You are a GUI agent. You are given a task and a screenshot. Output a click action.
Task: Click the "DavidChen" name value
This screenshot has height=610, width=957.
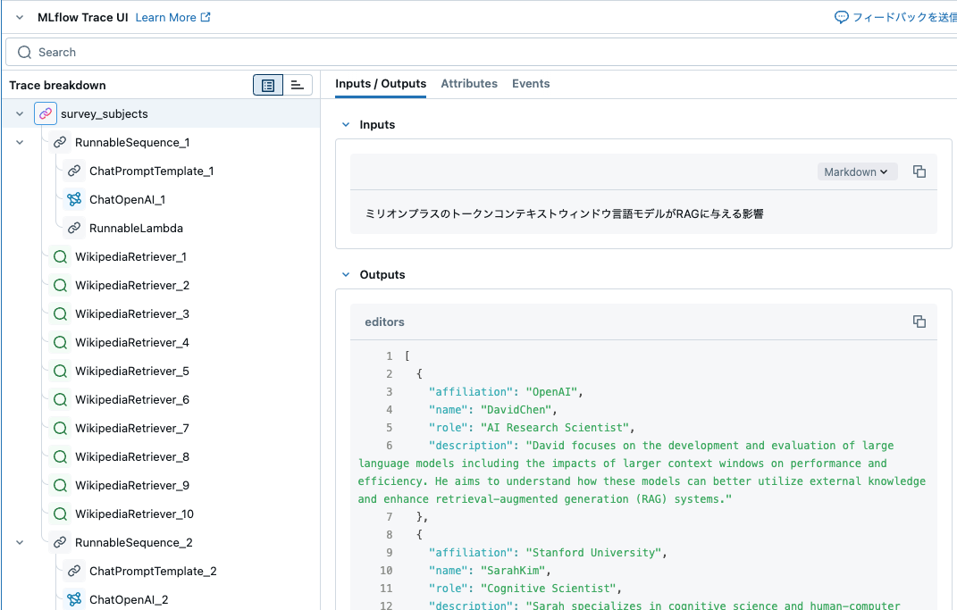tap(516, 409)
